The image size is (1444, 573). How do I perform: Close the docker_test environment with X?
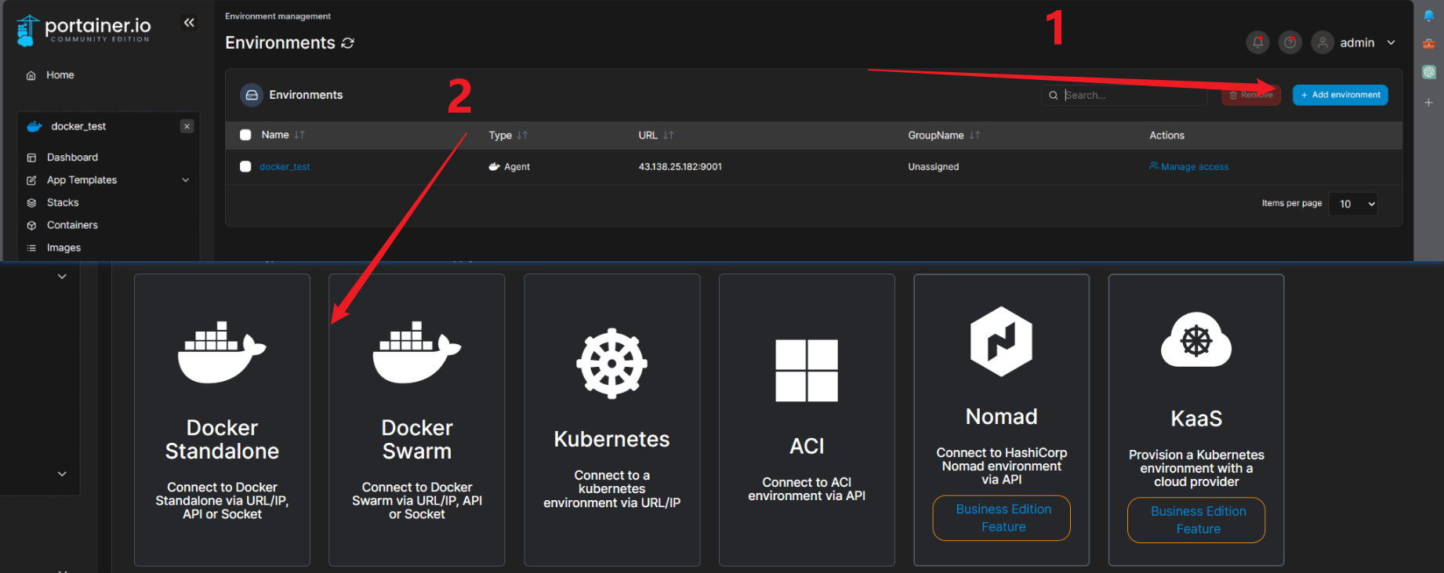187,126
